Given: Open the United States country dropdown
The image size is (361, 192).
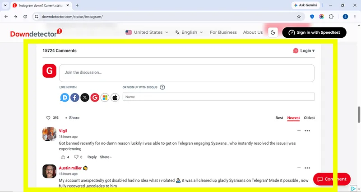Looking at the screenshot, I should 147,32.
